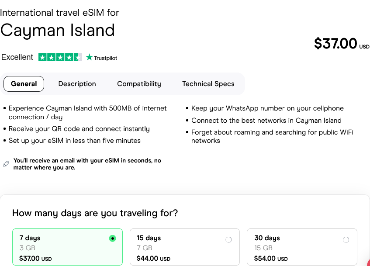The height and width of the screenshot is (266, 370).
Task: Click the rocket icon beside email notice
Action: (x=6, y=164)
